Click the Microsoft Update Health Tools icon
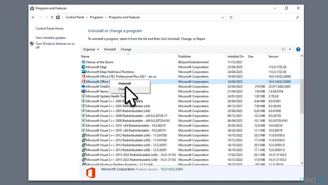 84,96
